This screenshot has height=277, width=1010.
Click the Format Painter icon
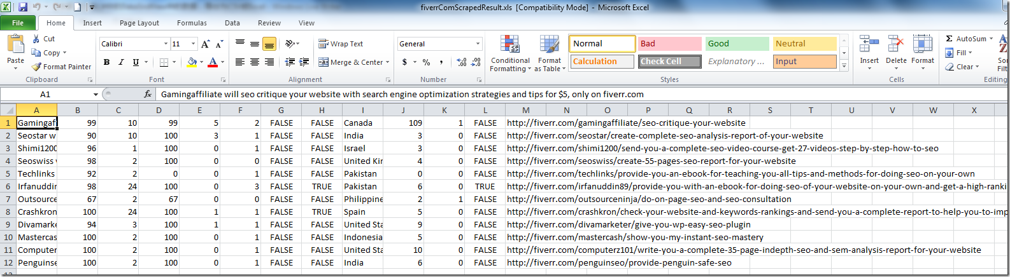[x=37, y=67]
